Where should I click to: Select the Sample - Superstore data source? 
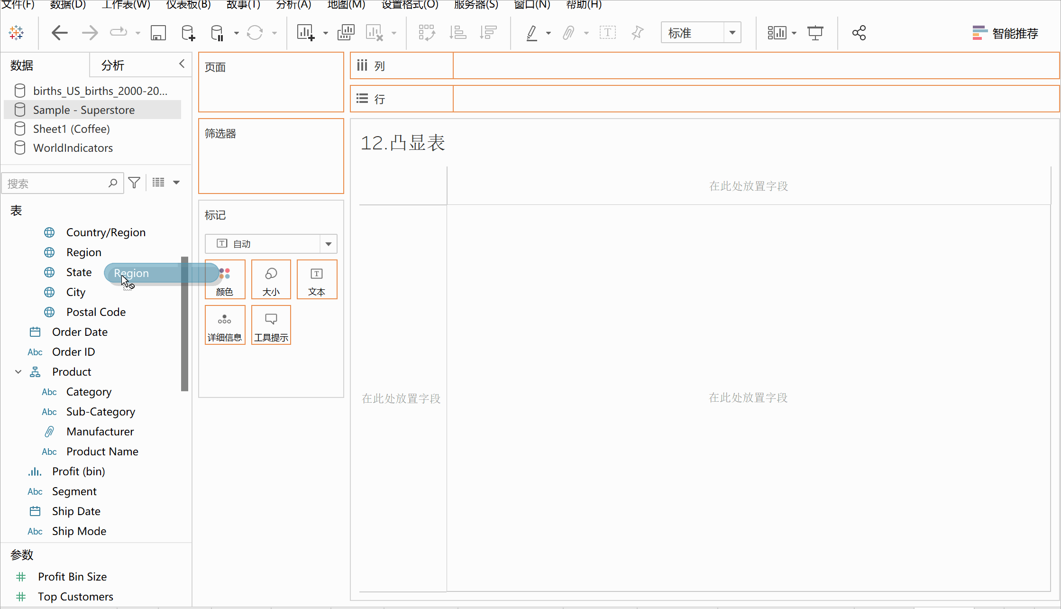click(84, 110)
